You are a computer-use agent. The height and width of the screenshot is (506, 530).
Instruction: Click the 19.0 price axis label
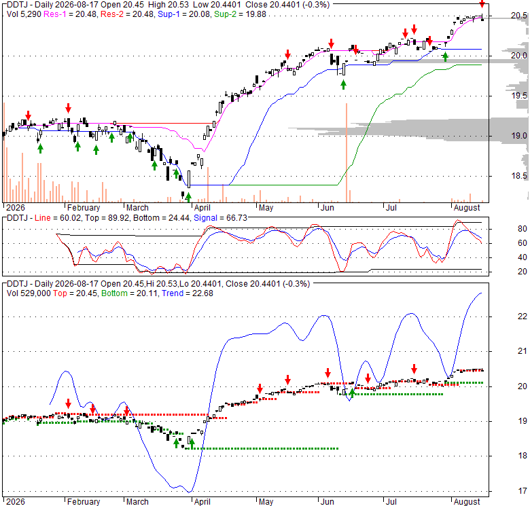519,136
